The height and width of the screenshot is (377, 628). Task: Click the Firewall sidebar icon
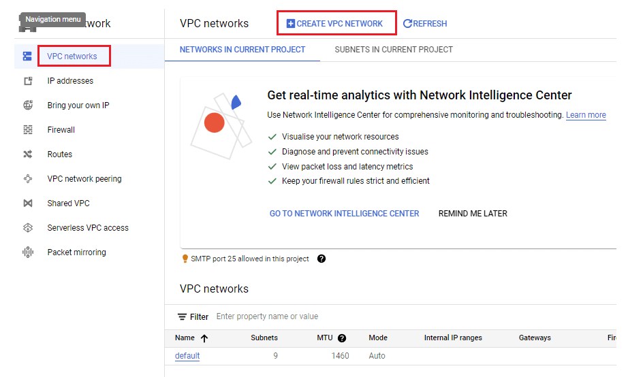tap(28, 130)
